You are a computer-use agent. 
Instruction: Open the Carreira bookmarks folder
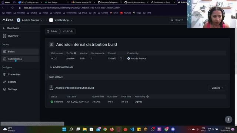pyautogui.click(x=103, y=13)
